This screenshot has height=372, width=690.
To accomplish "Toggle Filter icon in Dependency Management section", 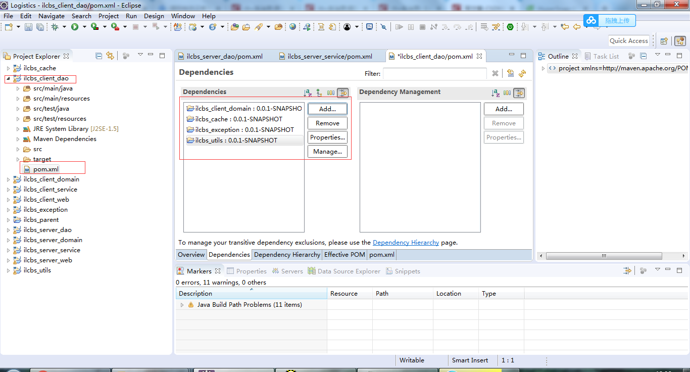I will tap(519, 93).
